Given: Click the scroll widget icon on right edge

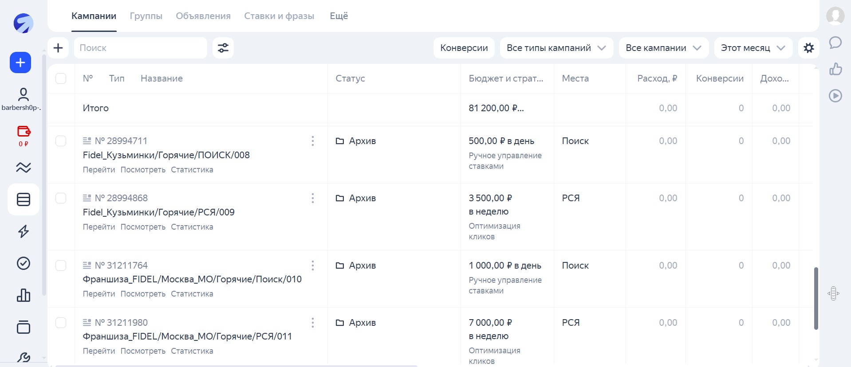Looking at the screenshot, I should tap(833, 293).
